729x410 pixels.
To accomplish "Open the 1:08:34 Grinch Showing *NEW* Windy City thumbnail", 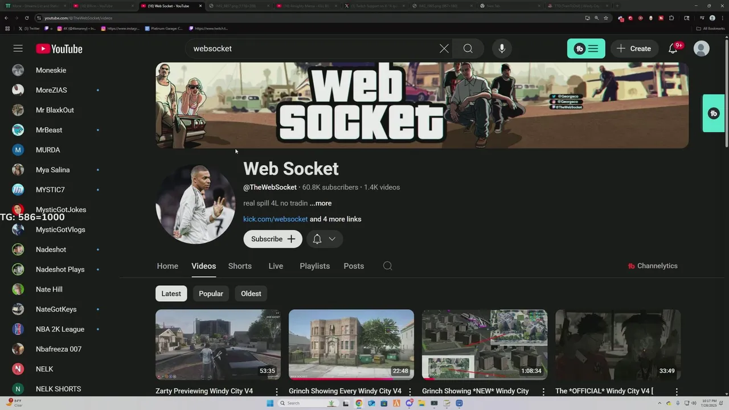I will click(x=485, y=345).
